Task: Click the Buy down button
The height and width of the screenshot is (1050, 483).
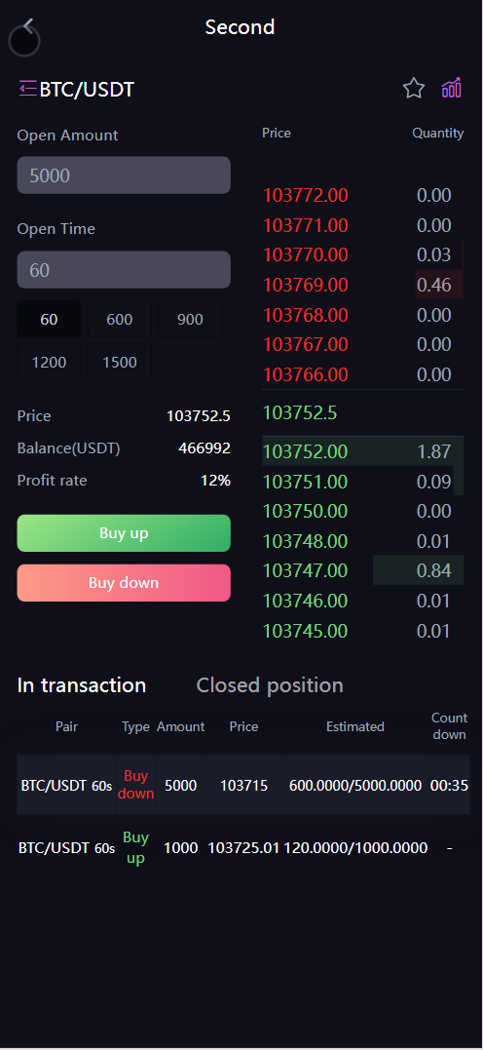Action: (x=124, y=583)
